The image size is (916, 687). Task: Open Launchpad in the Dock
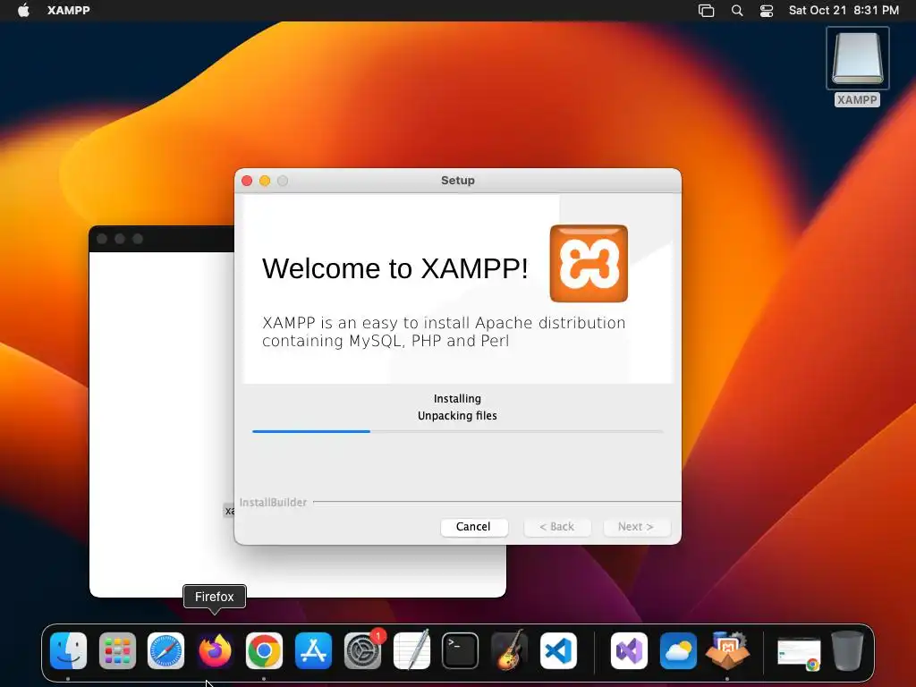click(117, 650)
